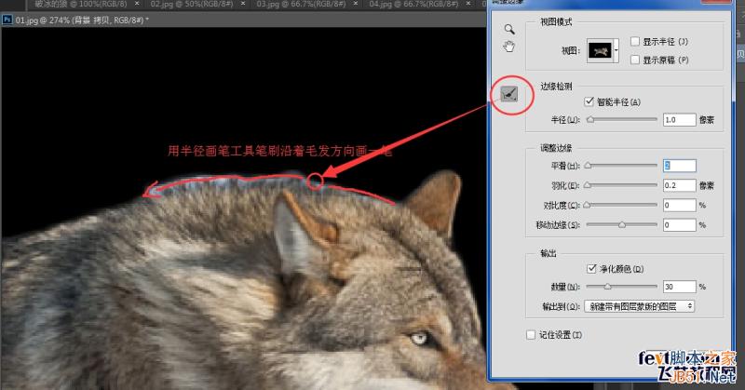Click the 羽化 feather slider handle

(x=588, y=185)
